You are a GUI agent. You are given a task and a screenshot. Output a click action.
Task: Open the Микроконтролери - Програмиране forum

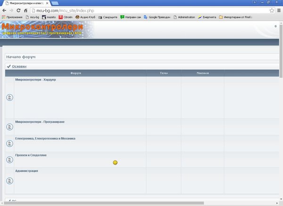[x=40, y=122]
